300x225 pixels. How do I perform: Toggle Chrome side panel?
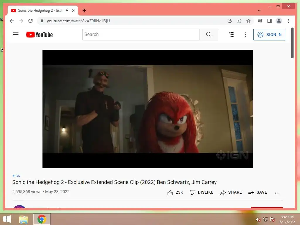coord(270,21)
